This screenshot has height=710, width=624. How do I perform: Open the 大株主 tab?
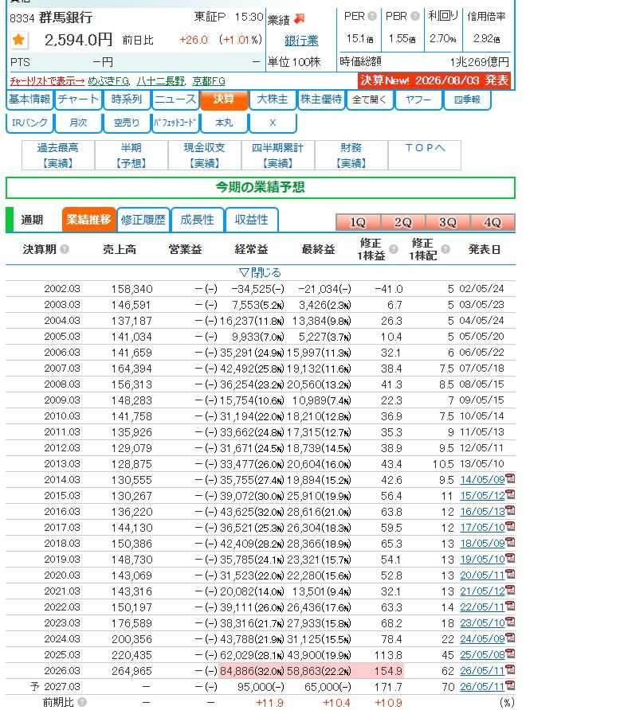[273, 99]
